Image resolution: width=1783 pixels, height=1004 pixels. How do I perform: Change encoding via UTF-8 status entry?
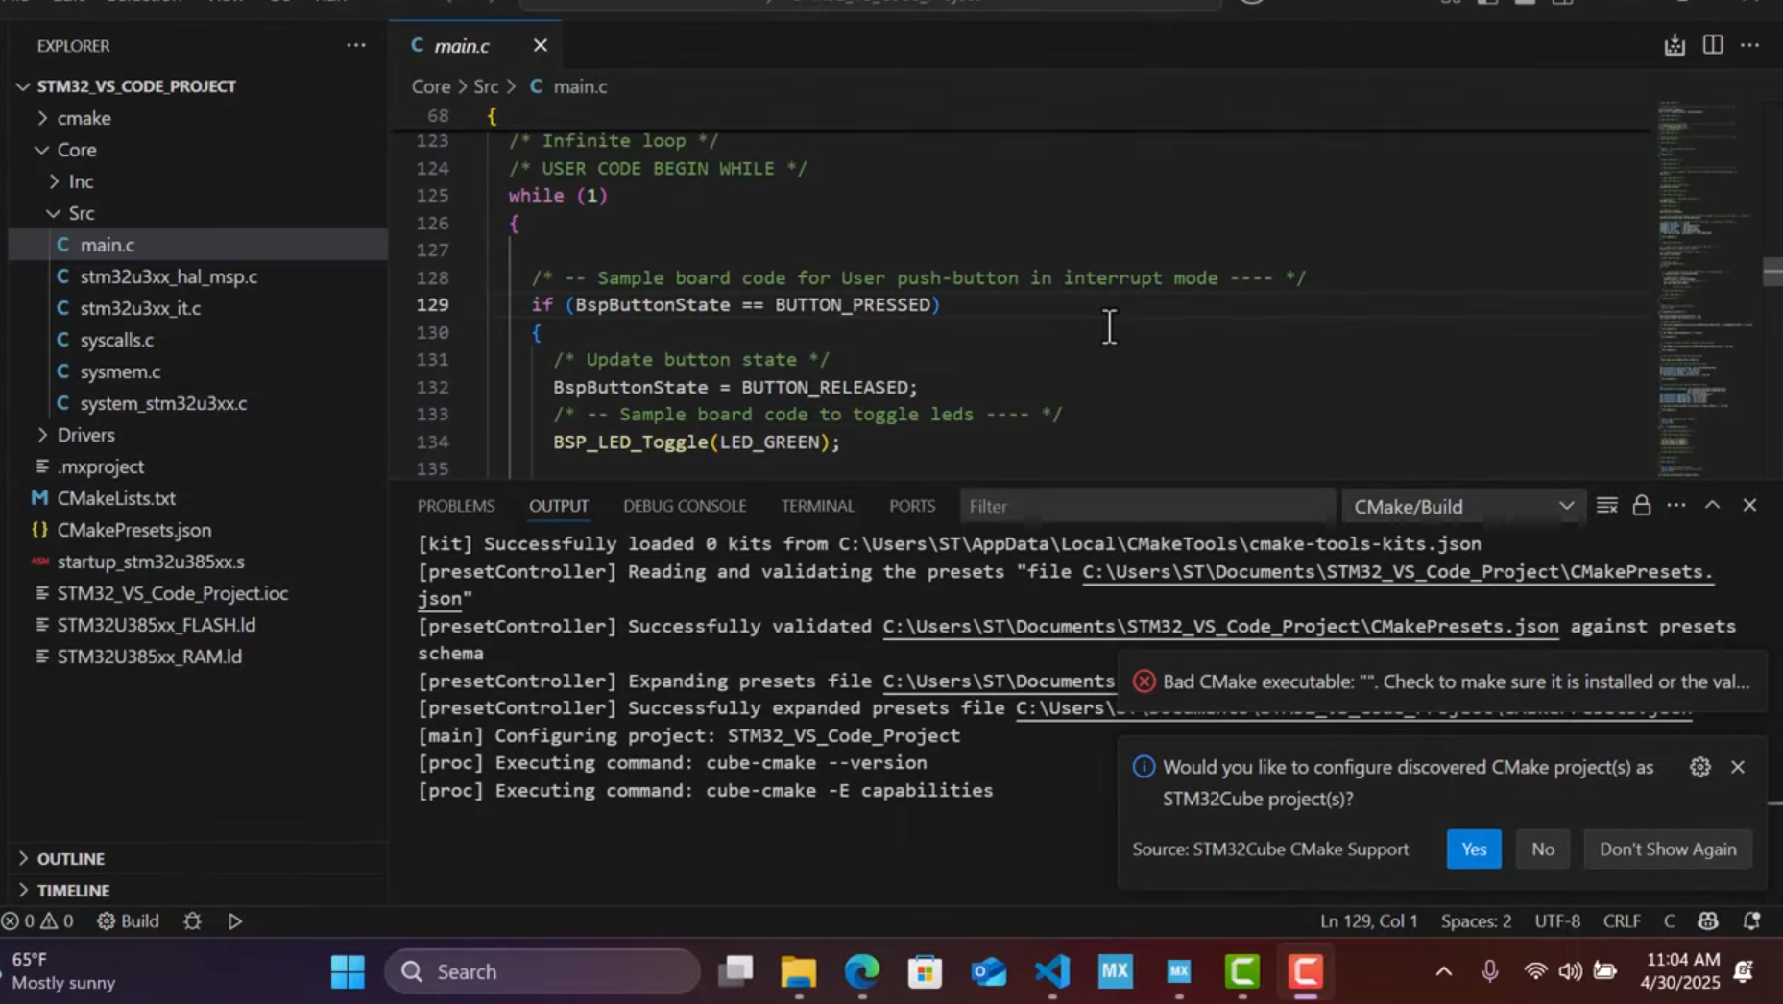[1557, 921]
